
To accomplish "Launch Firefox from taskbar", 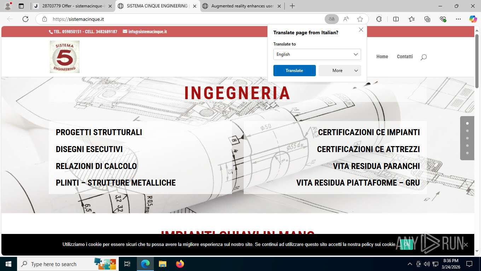I will pos(180,264).
